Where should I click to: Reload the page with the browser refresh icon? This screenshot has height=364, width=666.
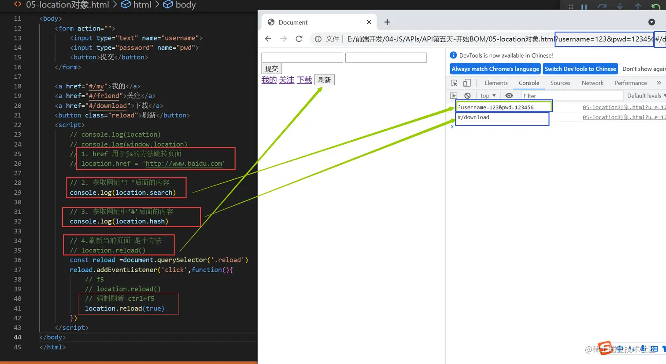(299, 39)
